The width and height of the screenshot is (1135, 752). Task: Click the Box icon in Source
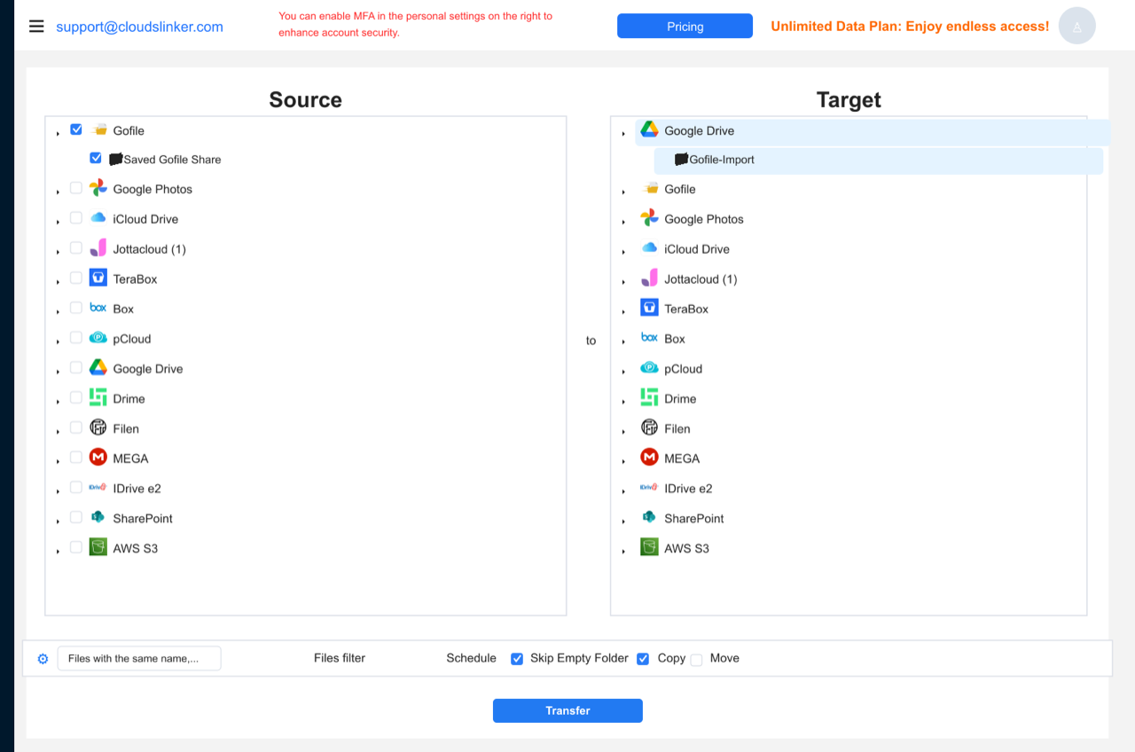click(98, 308)
